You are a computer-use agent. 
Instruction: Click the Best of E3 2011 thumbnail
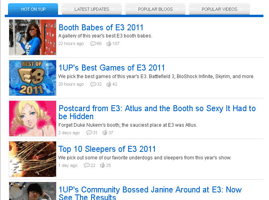point(33,78)
